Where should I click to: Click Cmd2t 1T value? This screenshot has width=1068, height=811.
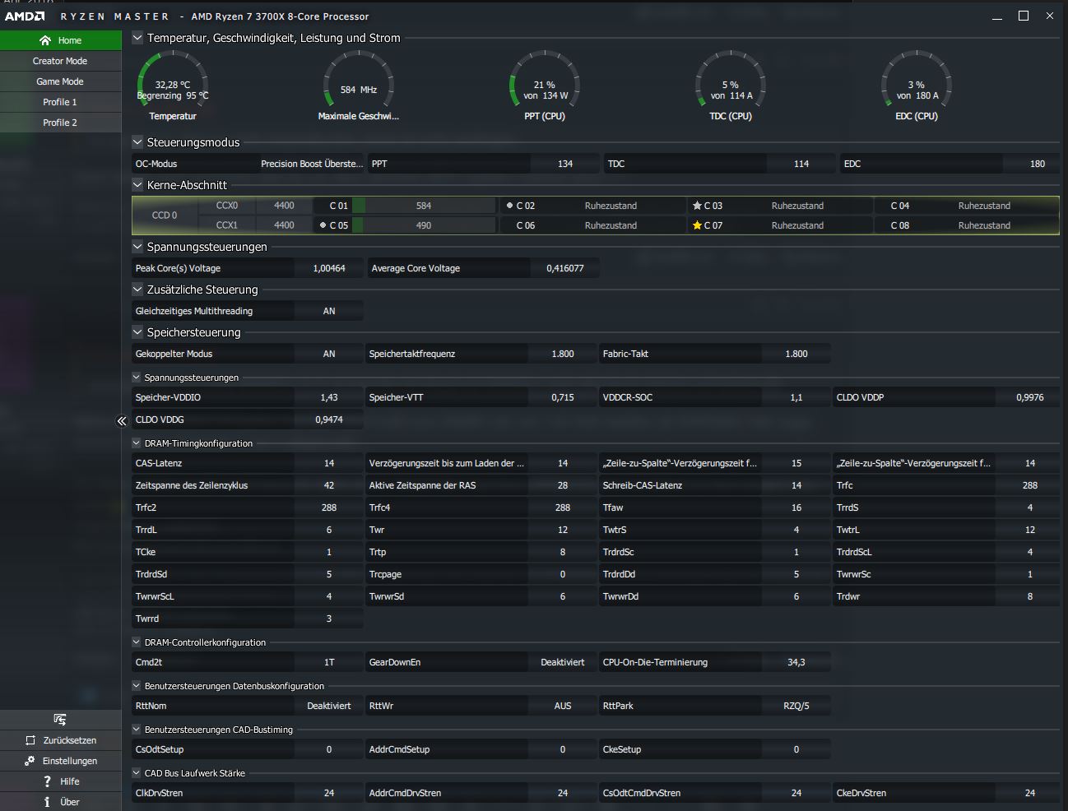tap(329, 662)
